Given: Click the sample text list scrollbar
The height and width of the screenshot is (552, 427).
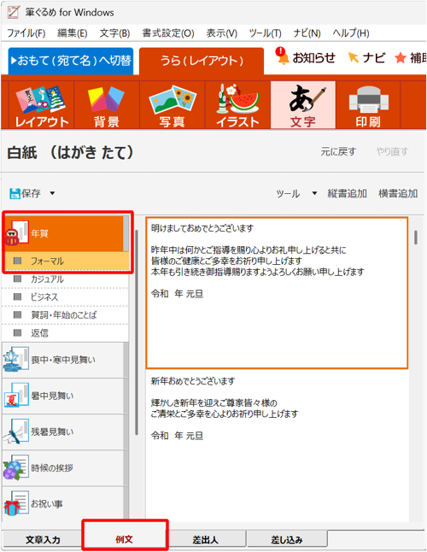Looking at the screenshot, I should [x=416, y=238].
